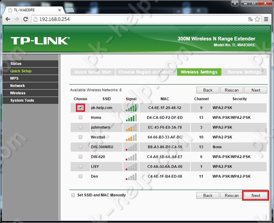Select the Wireless Settings step tab
The height and width of the screenshot is (223, 274).
coord(199,72)
